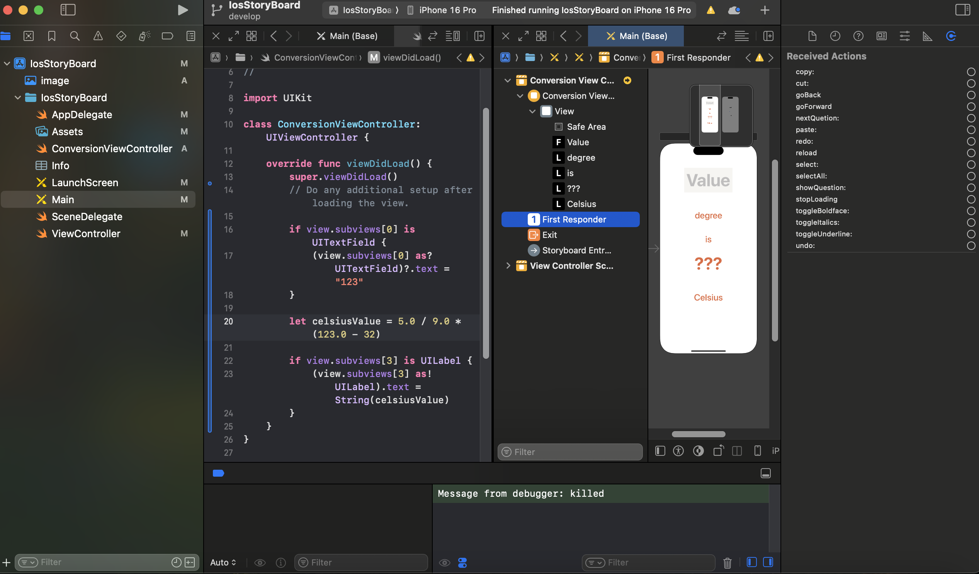
Task: Open Library with the plus button
Action: coord(765,10)
